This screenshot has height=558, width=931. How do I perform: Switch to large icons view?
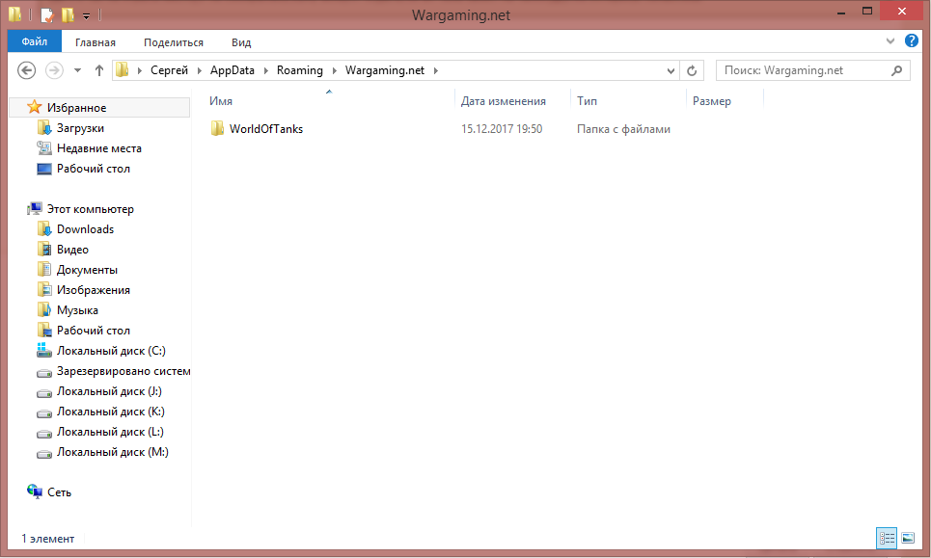(908, 538)
